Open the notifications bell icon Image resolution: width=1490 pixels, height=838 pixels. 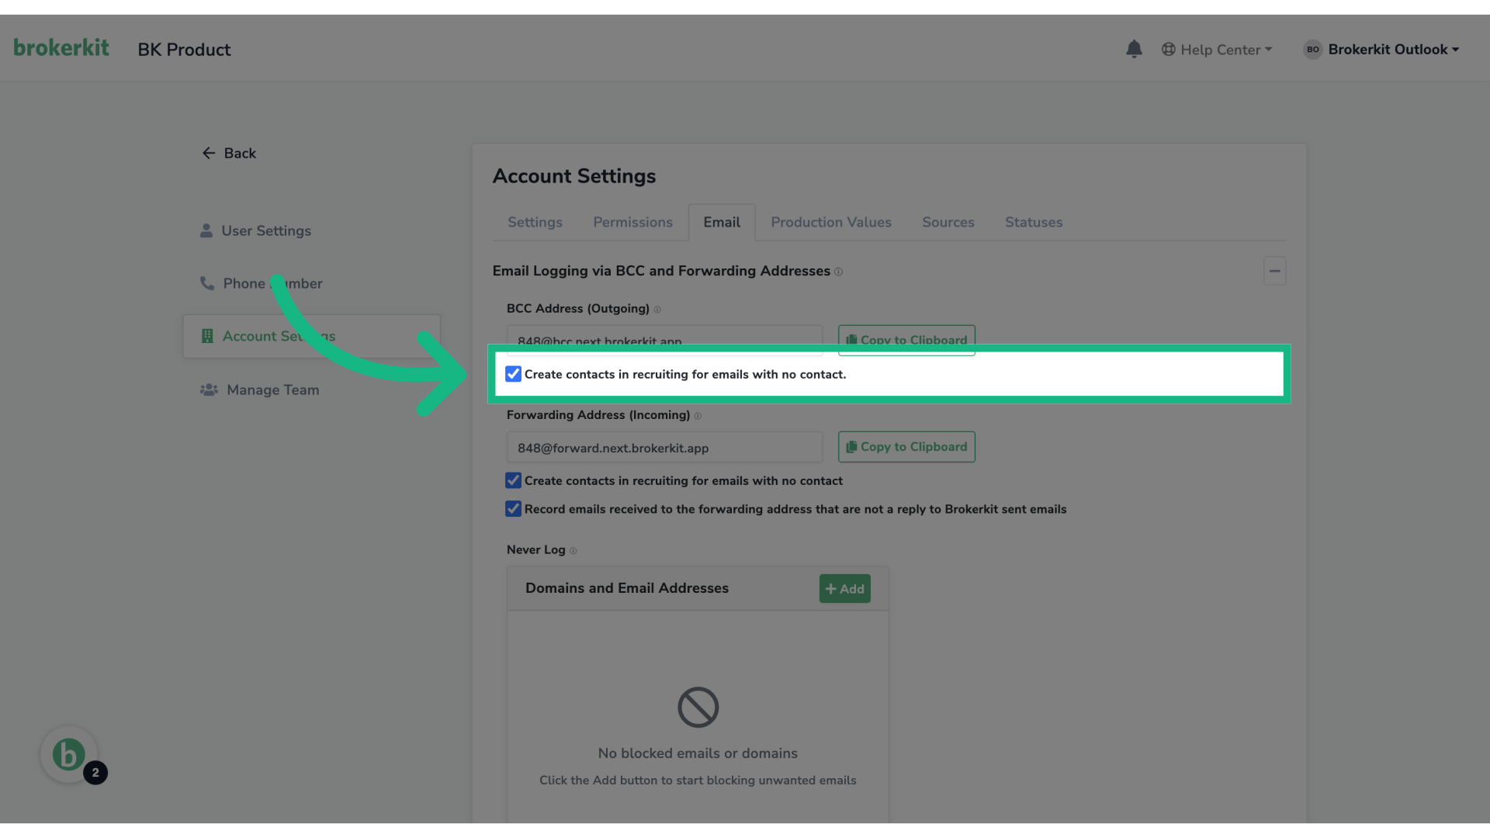(1134, 49)
